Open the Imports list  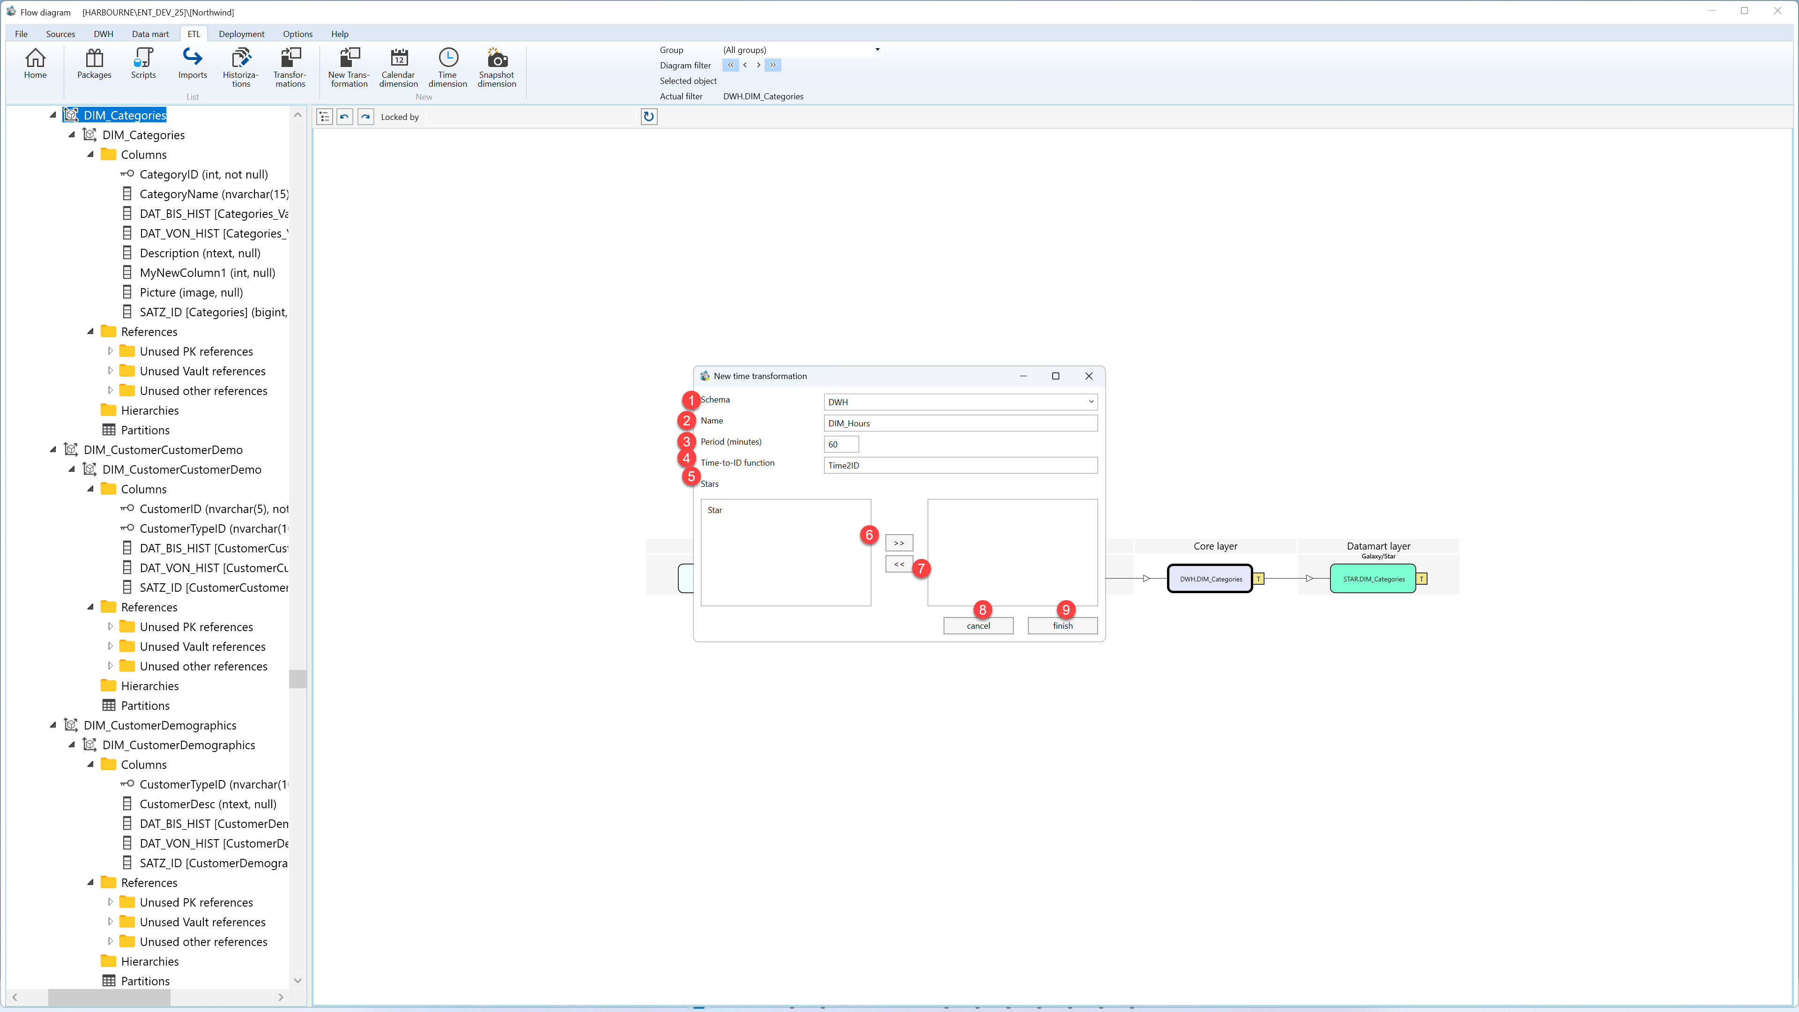click(x=192, y=64)
